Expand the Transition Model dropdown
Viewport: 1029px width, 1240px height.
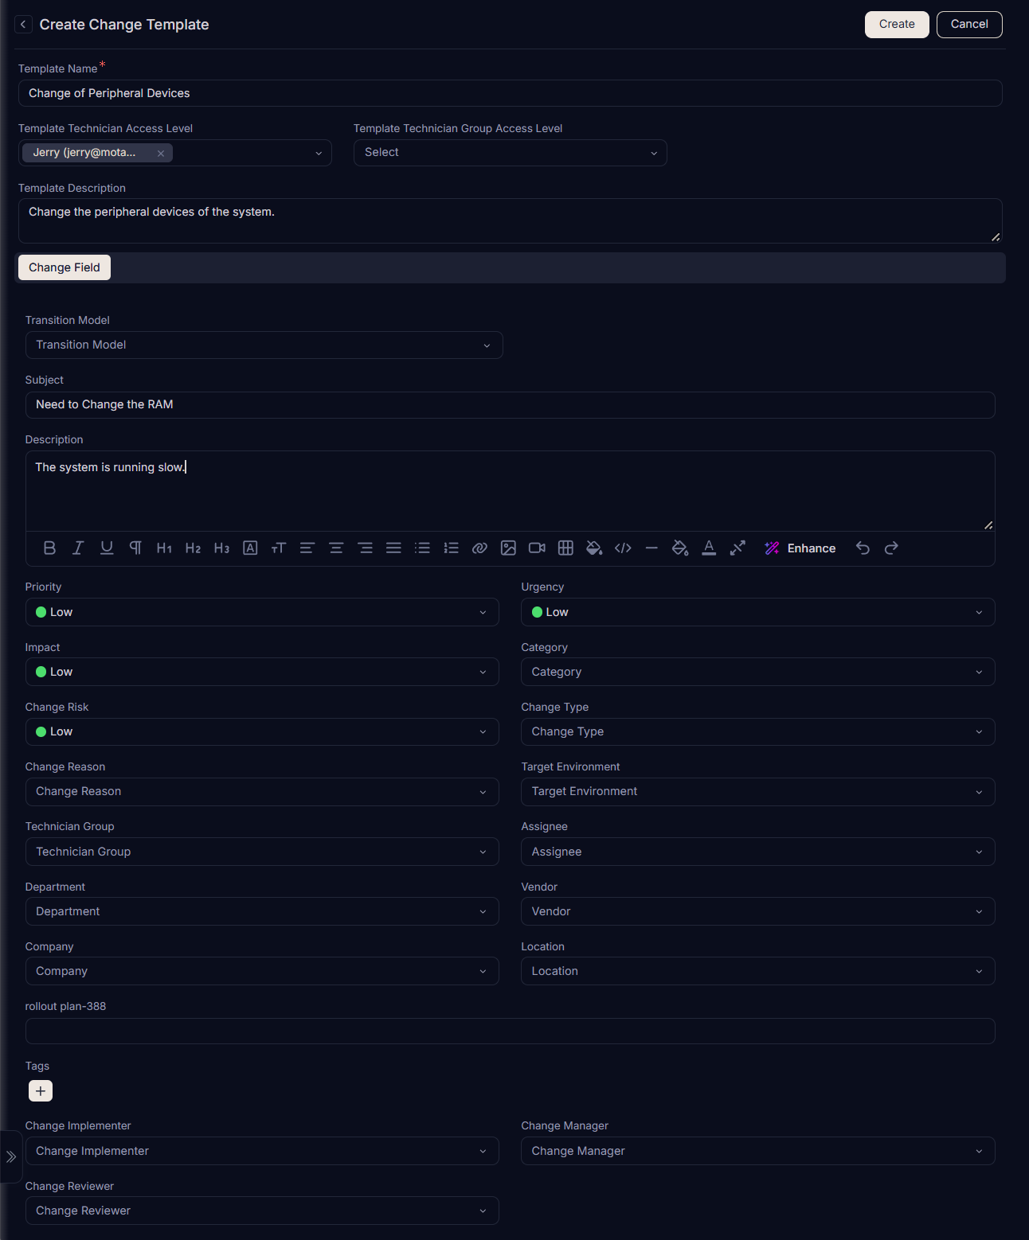[264, 345]
